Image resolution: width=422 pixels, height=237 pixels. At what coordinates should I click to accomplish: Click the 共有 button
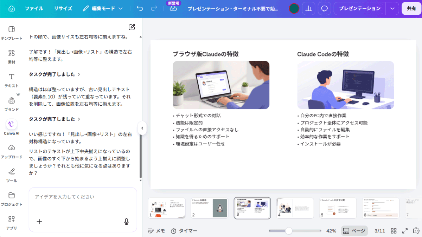point(411,8)
